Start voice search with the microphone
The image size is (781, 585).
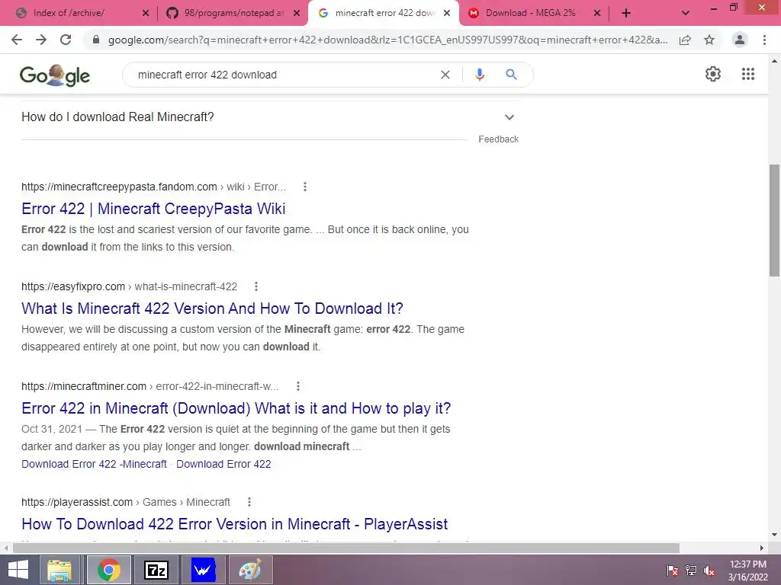(479, 75)
